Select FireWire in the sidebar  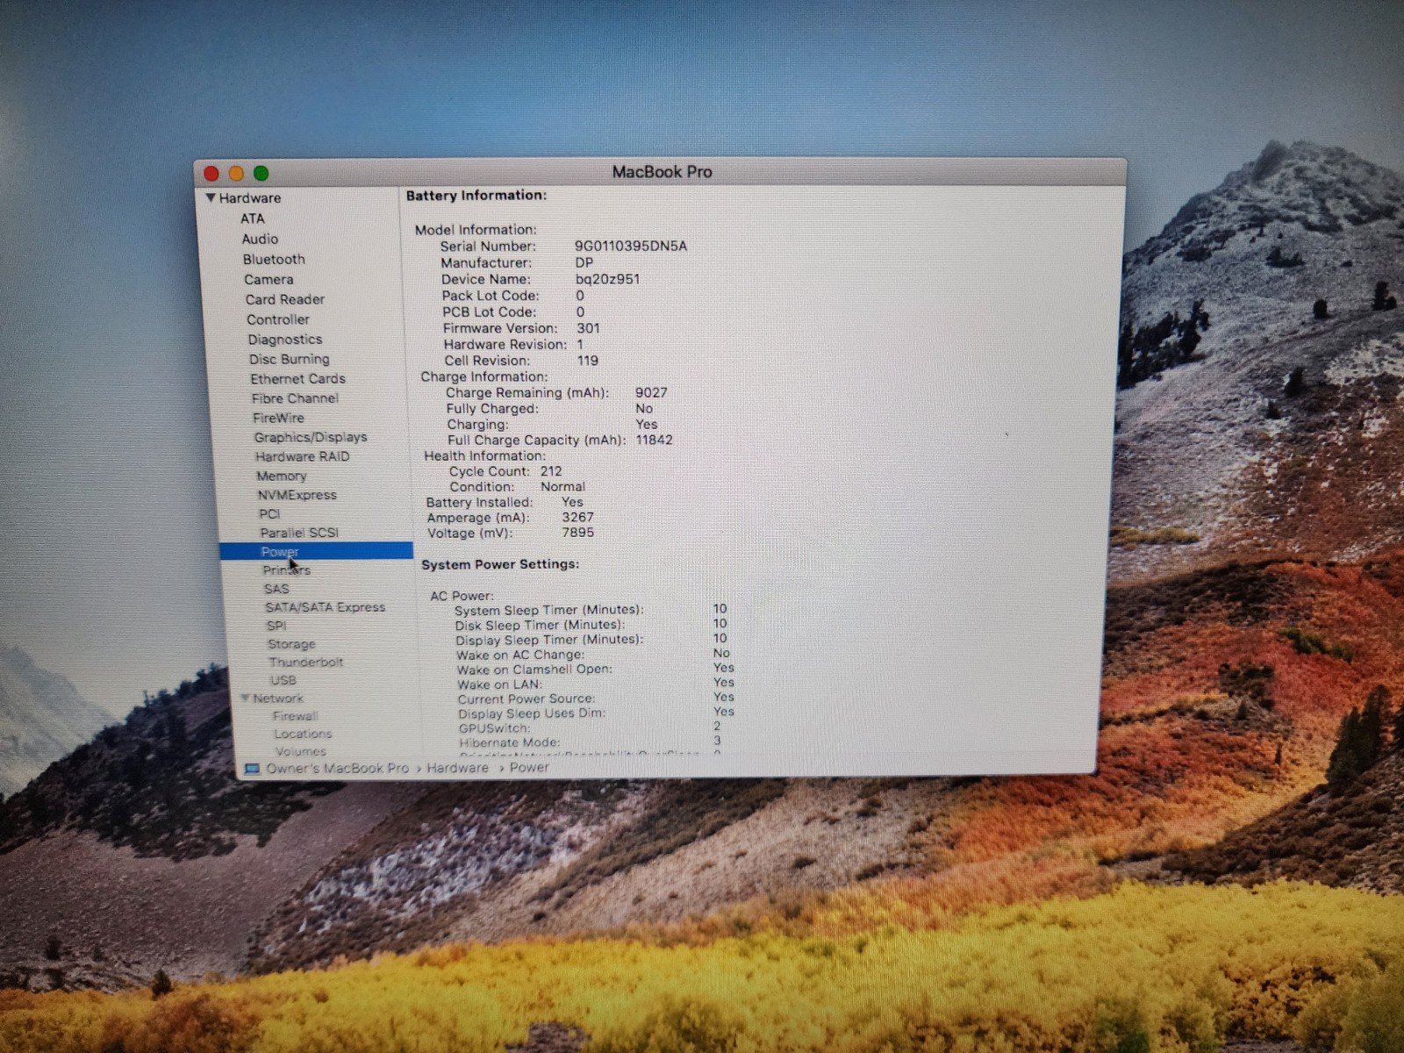(279, 418)
